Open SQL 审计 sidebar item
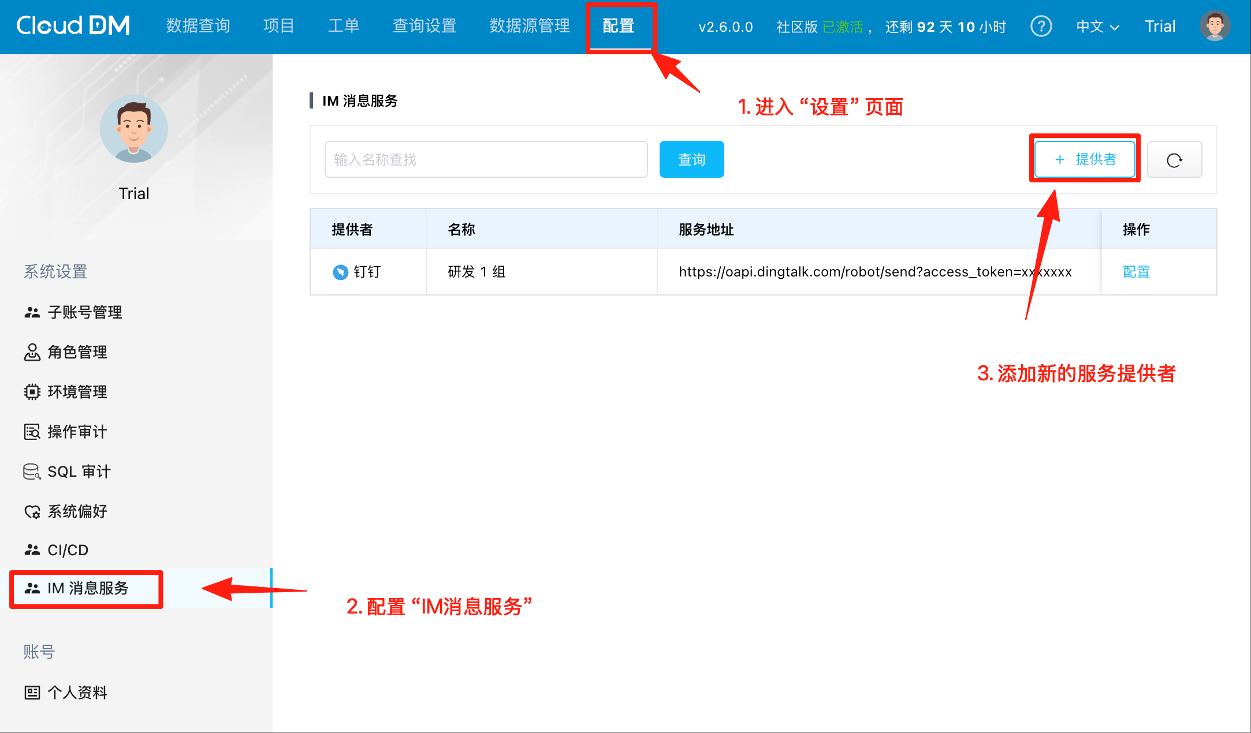This screenshot has width=1251, height=733. pos(79,472)
